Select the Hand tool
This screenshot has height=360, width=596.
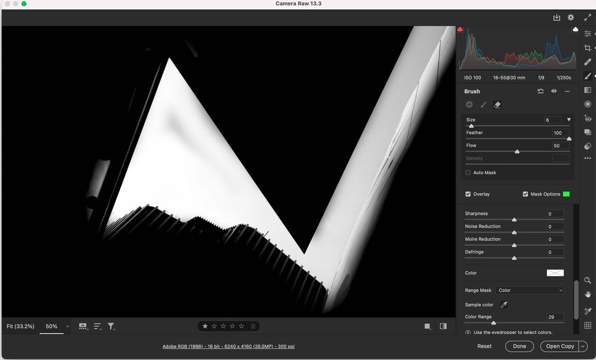point(587,294)
